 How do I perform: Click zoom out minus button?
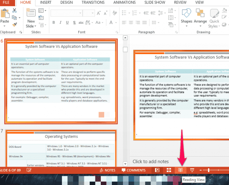pos(201,170)
